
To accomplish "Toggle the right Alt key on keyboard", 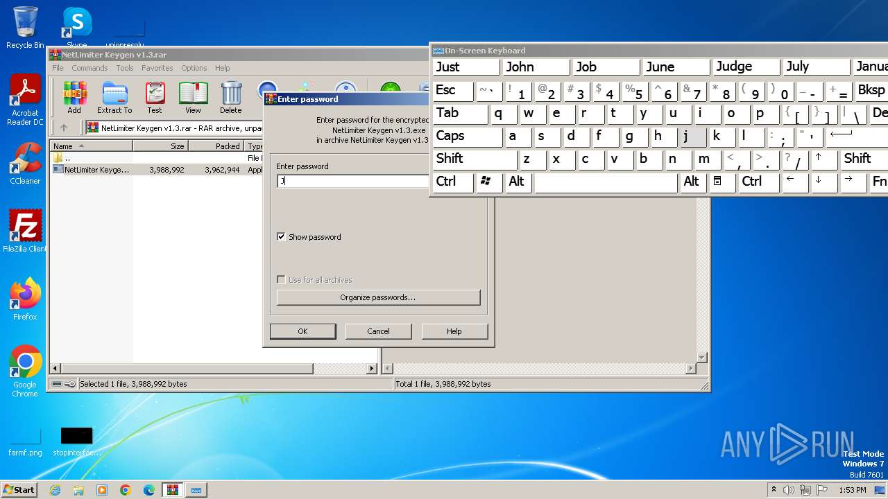I will pos(694,182).
